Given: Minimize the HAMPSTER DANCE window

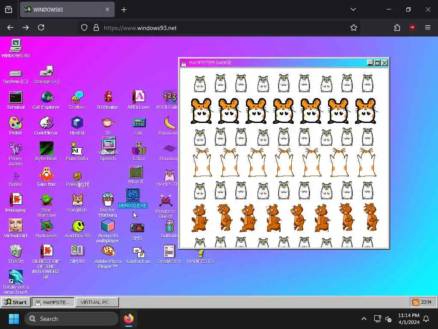Looking at the screenshot, I should tap(370, 63).
